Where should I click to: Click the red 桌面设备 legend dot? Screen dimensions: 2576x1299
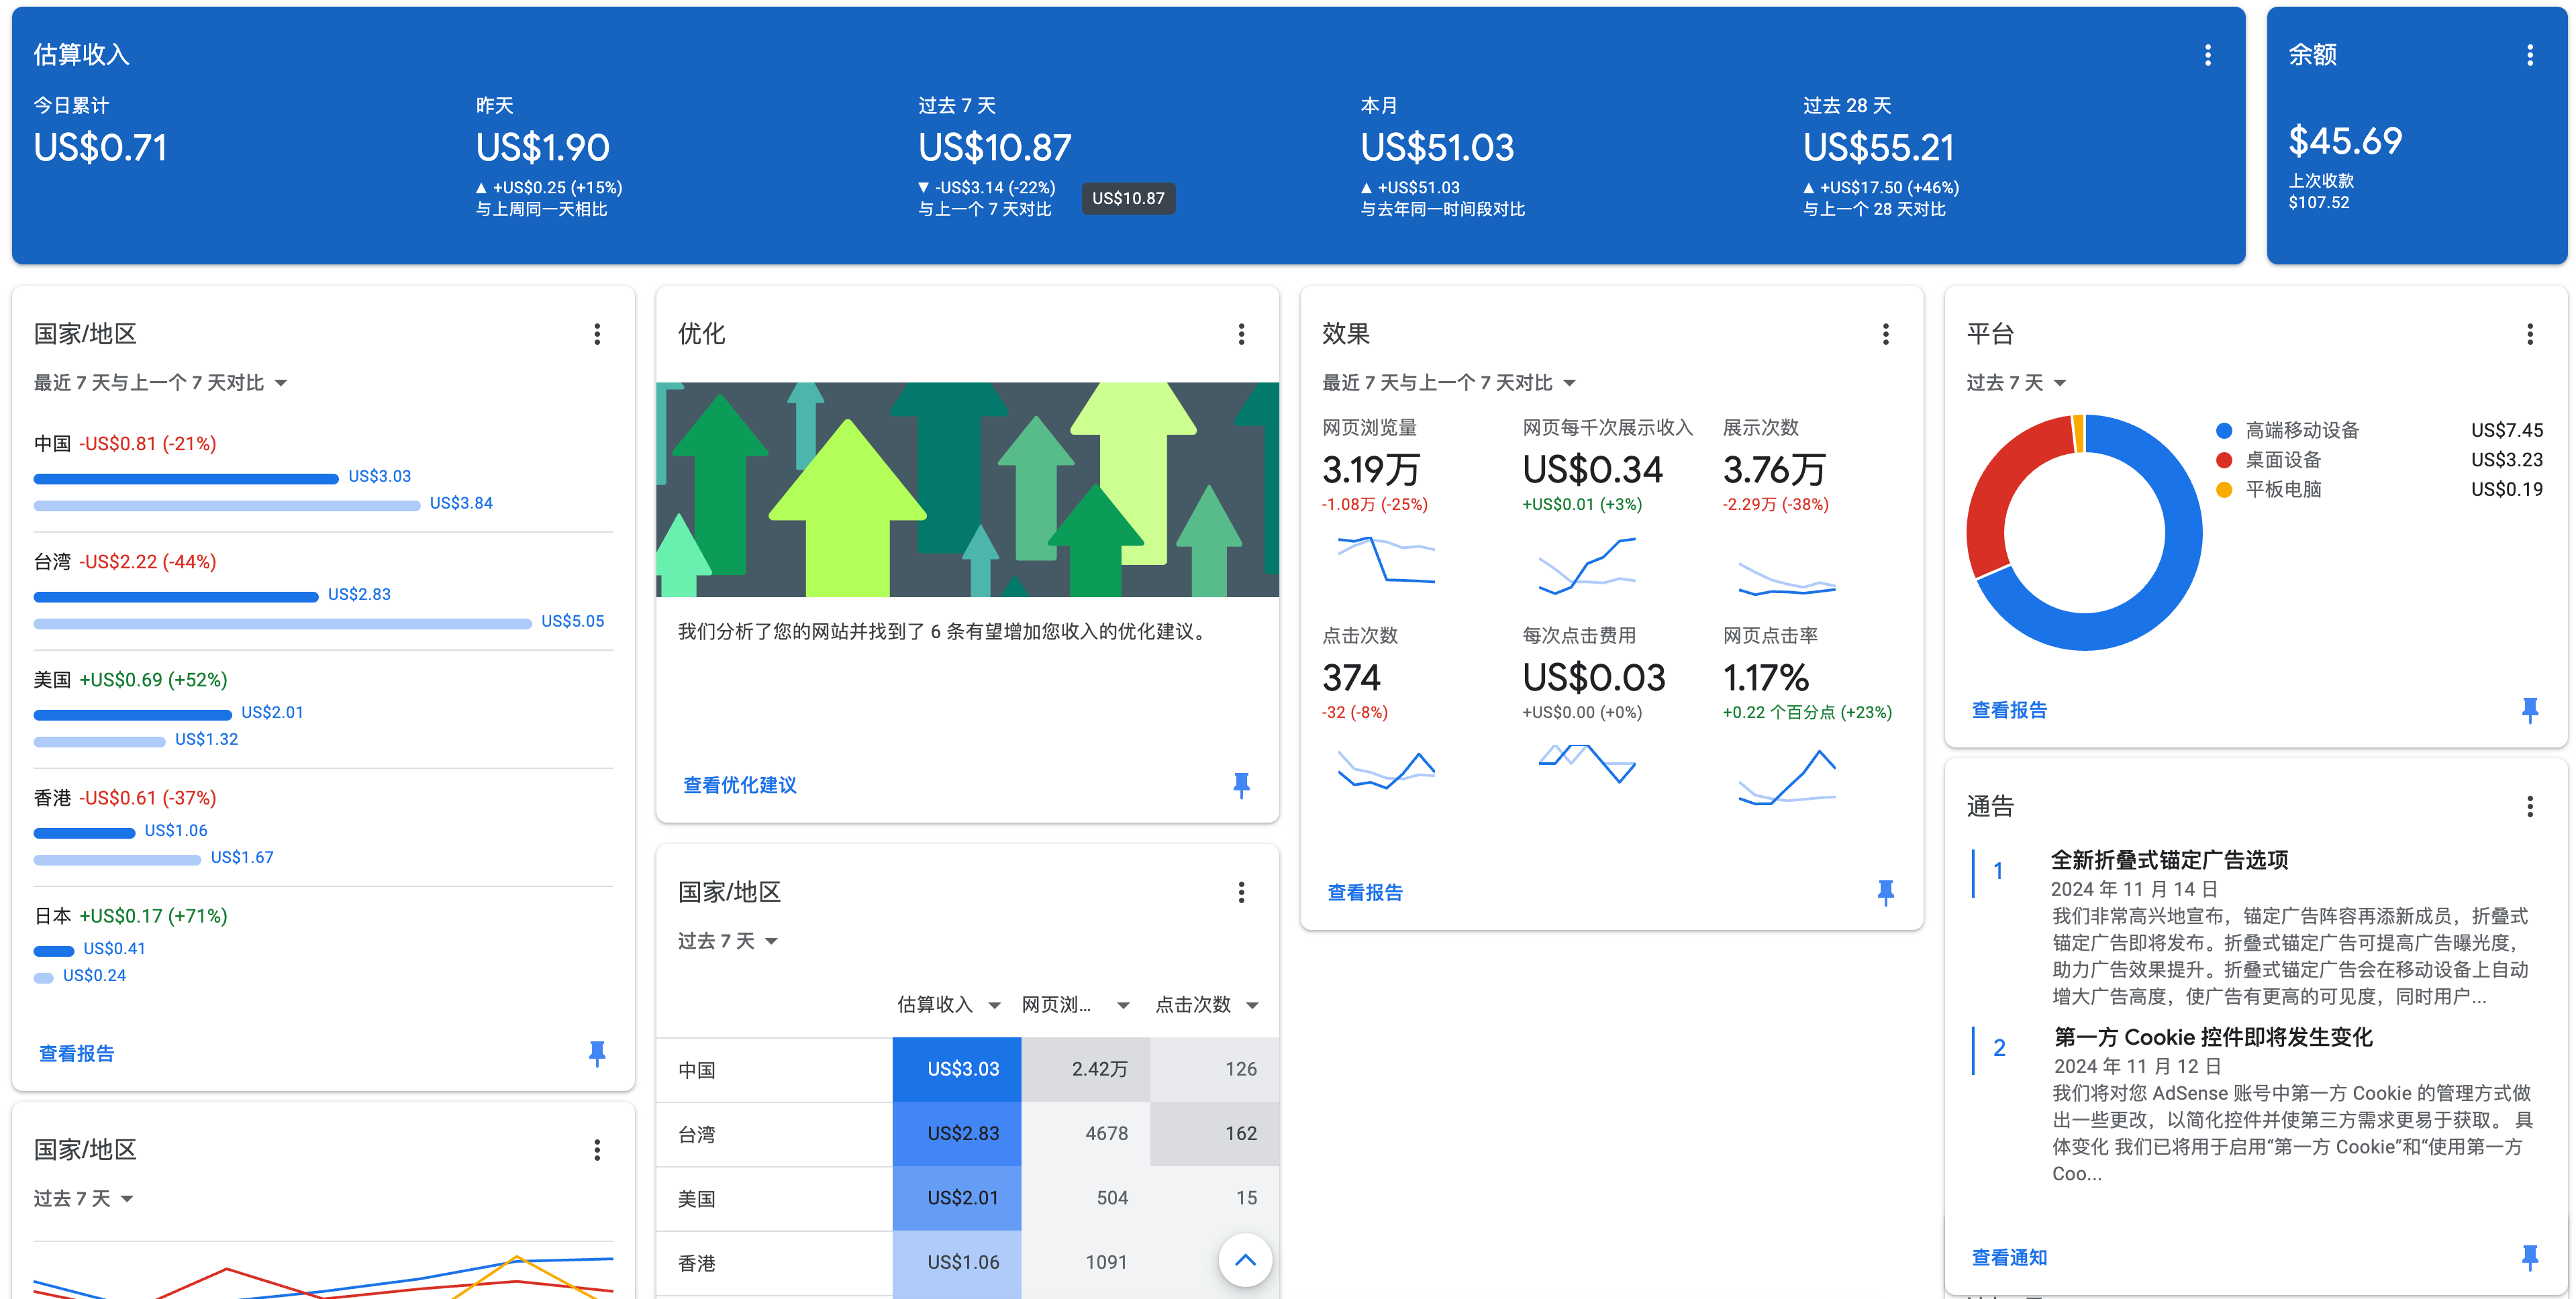2224,460
